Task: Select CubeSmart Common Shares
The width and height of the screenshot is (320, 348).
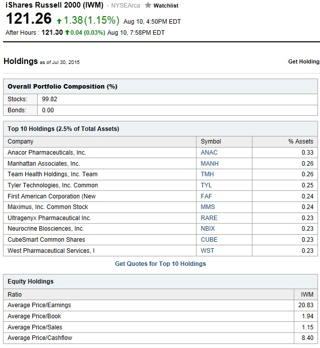Action: point(46,240)
